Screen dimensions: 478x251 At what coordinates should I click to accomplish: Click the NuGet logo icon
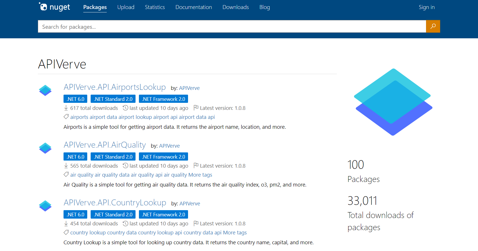coord(54,7)
